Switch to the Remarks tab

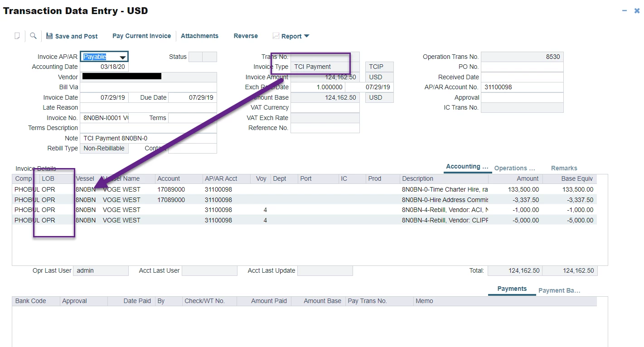click(x=564, y=168)
